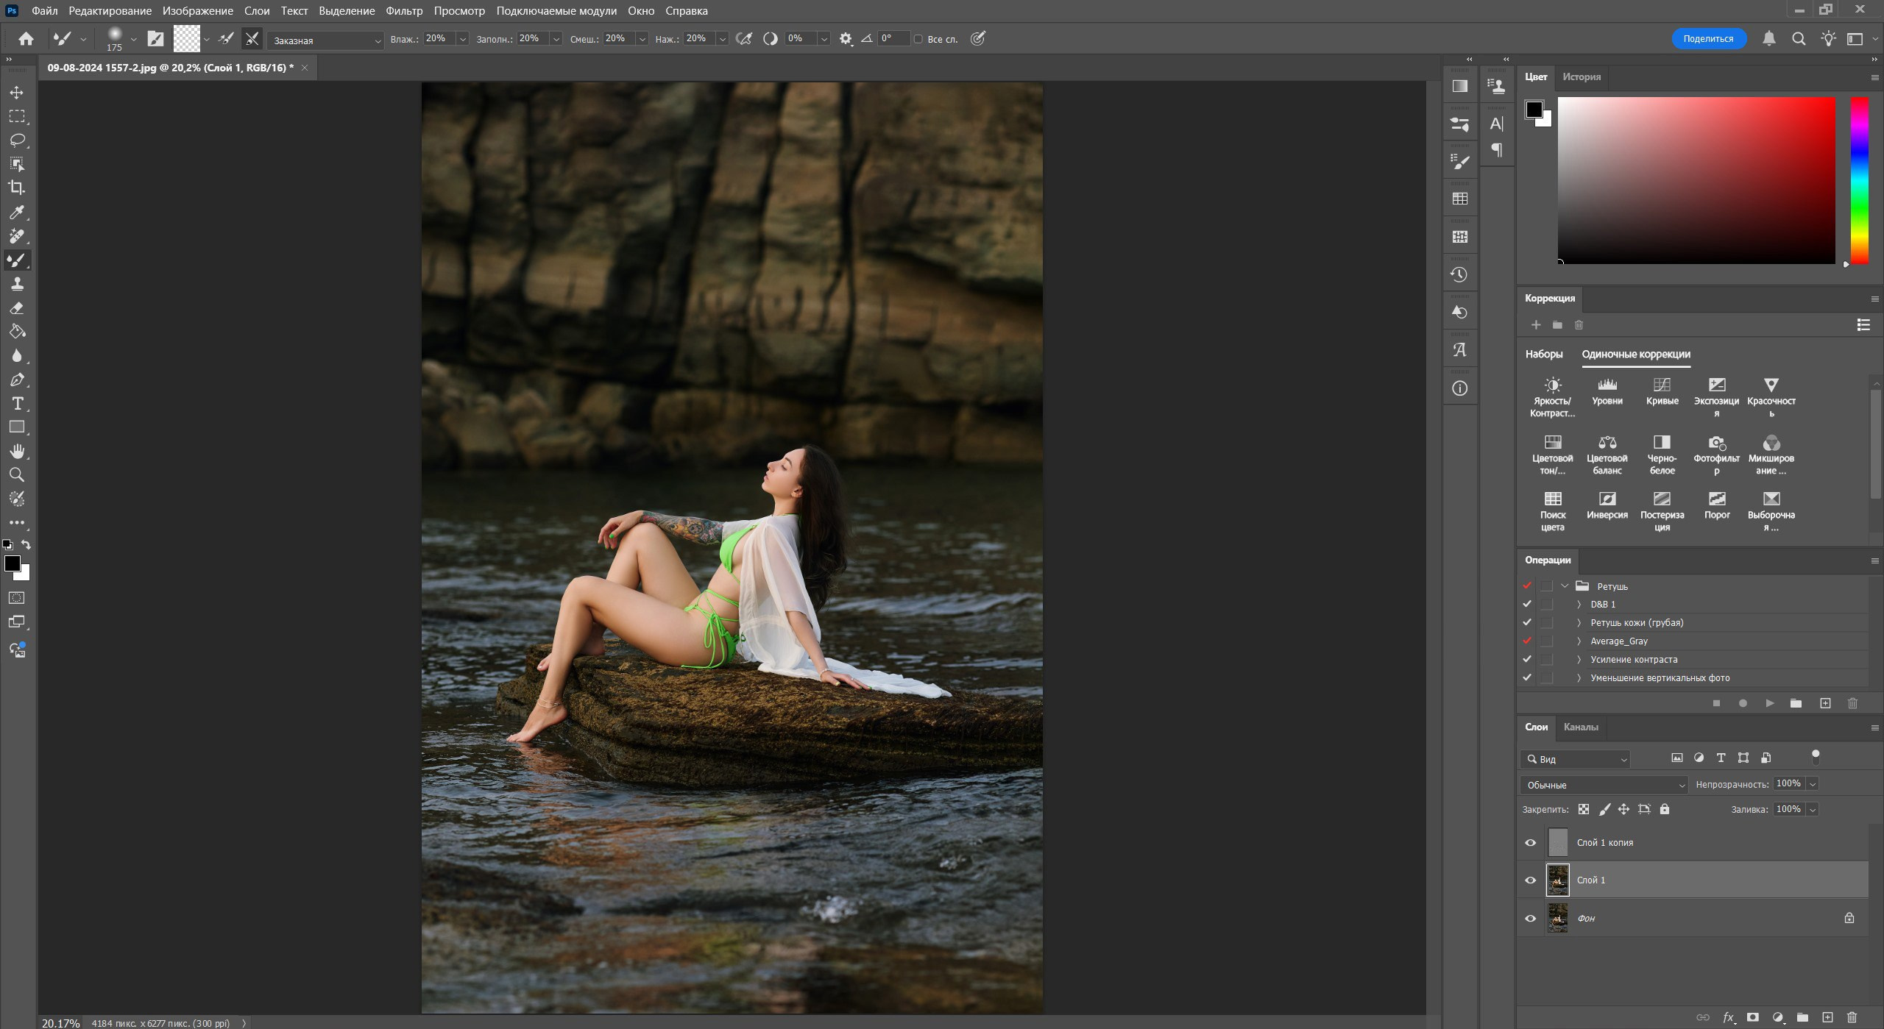This screenshot has width=1884, height=1029.
Task: Select the Lasso tool
Action: pyautogui.click(x=17, y=140)
